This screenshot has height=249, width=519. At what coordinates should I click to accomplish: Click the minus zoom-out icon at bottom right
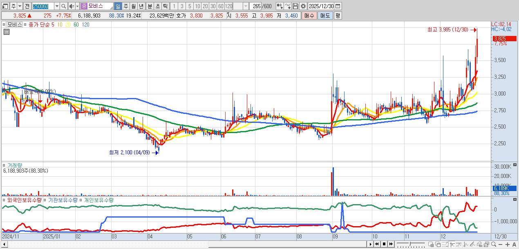coord(500,244)
